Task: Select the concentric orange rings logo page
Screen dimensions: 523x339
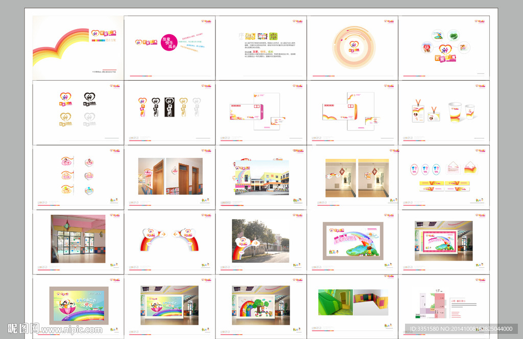Action: [x=352, y=48]
